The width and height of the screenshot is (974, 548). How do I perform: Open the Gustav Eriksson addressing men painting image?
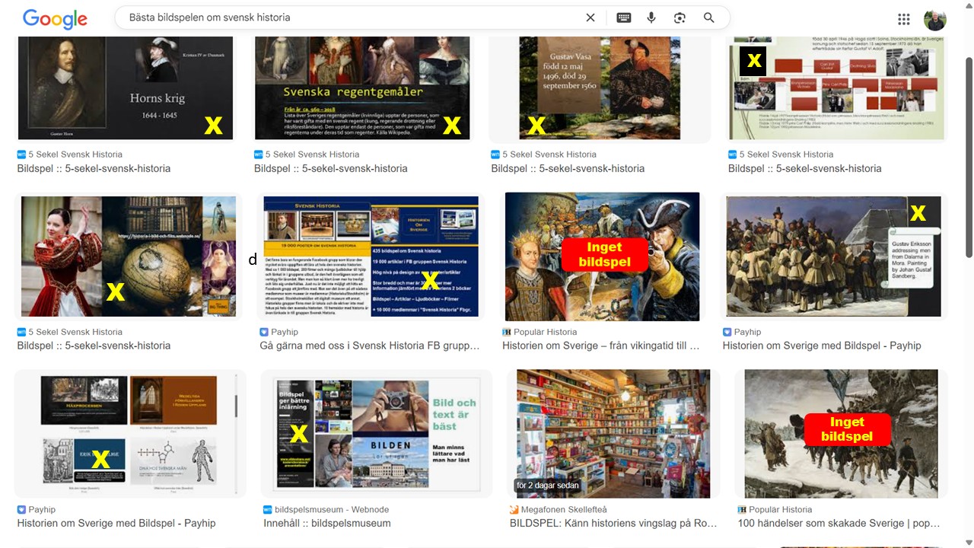tap(834, 256)
